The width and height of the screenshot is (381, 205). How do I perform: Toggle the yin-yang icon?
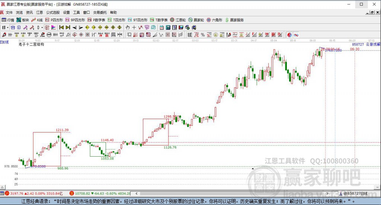tap(289, 35)
